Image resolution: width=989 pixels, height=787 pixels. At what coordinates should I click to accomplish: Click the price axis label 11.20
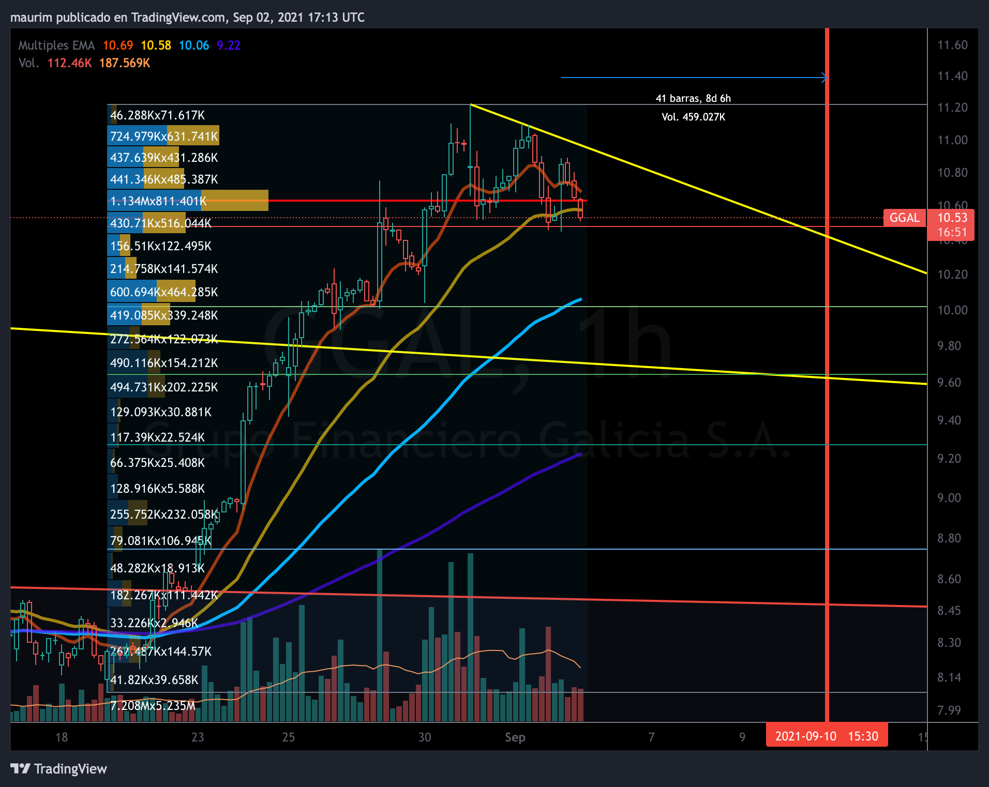click(x=952, y=108)
